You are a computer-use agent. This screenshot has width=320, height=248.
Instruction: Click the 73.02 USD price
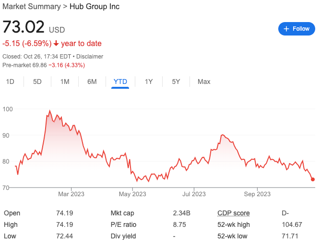point(24,27)
